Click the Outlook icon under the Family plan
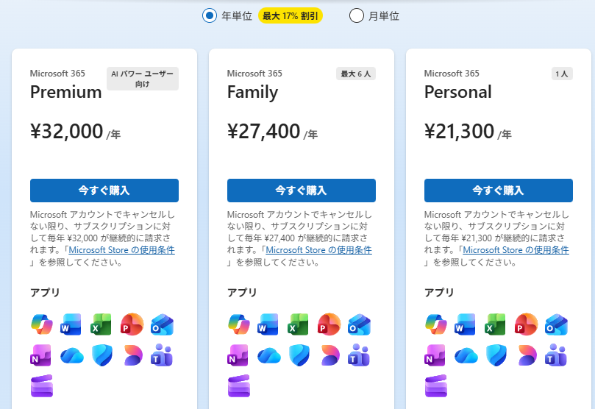595x409 pixels. (x=358, y=324)
